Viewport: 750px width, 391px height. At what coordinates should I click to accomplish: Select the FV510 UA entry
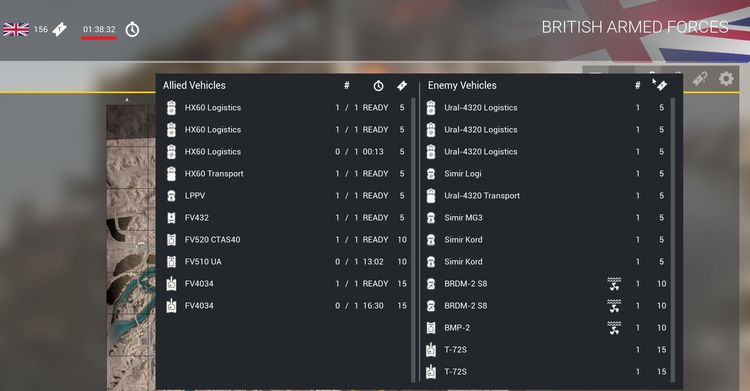tap(203, 262)
